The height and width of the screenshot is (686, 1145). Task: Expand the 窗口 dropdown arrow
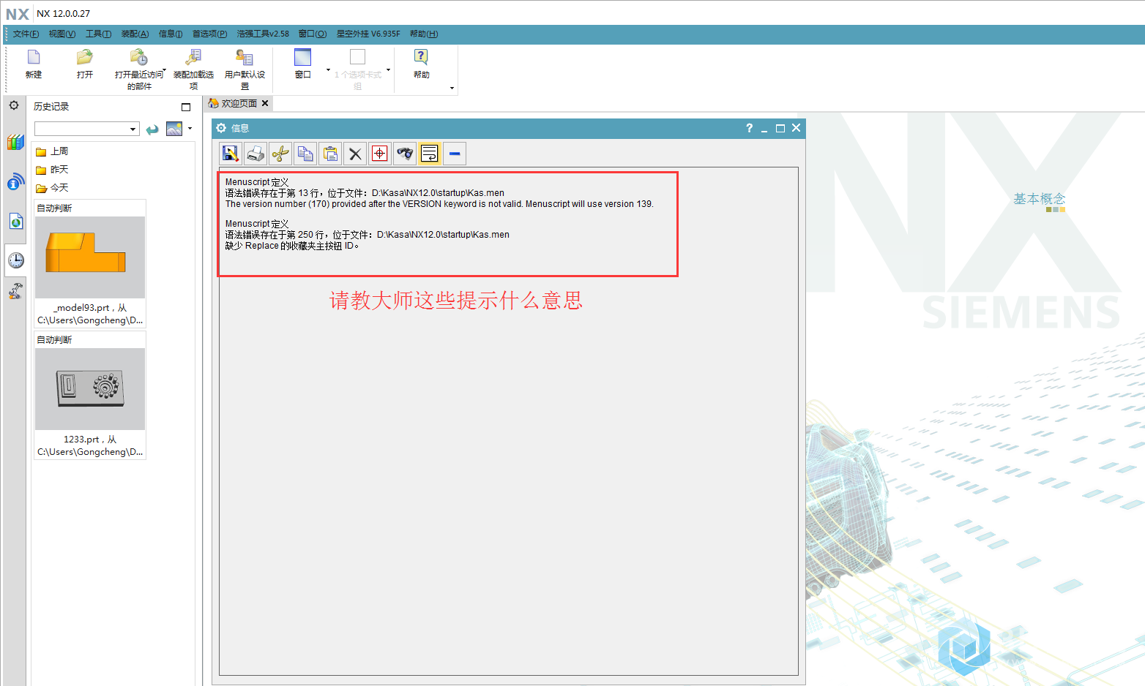pos(328,70)
